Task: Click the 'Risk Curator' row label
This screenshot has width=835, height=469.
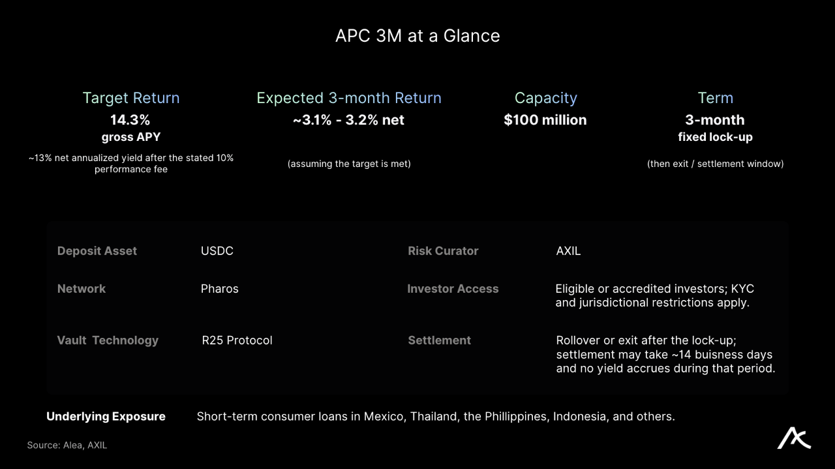Action: 444,251
